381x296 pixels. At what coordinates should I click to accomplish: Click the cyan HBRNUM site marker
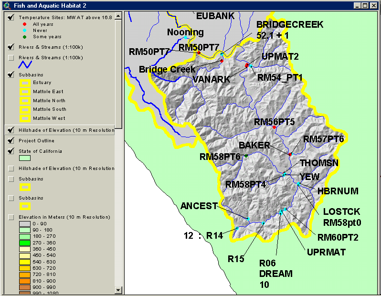point(298,184)
